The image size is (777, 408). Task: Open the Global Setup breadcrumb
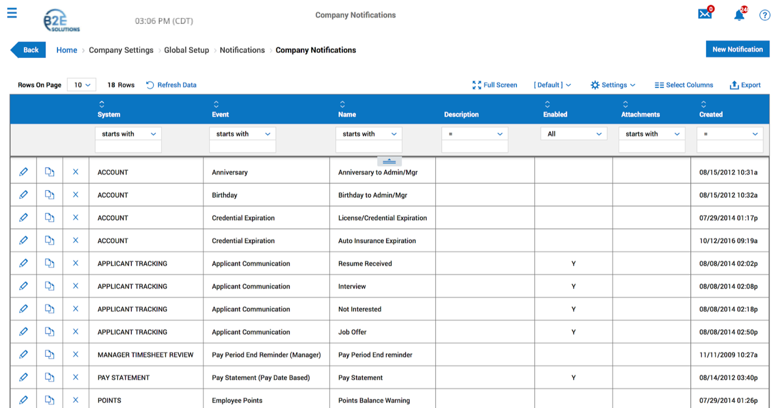tap(187, 50)
